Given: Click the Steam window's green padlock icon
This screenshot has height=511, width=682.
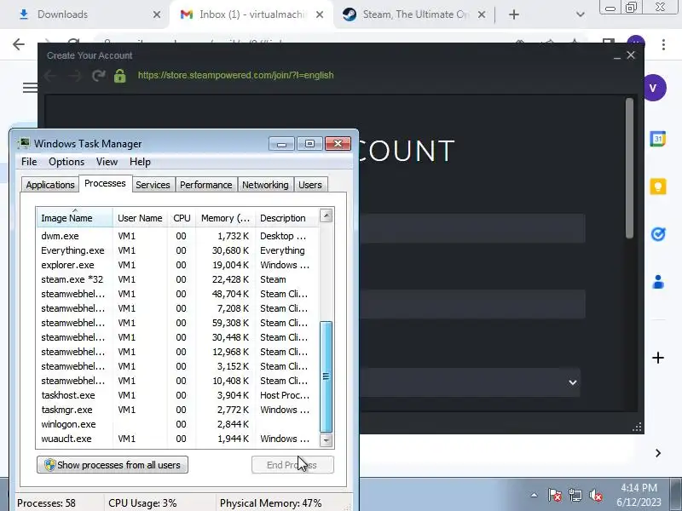Looking at the screenshot, I should (x=119, y=76).
